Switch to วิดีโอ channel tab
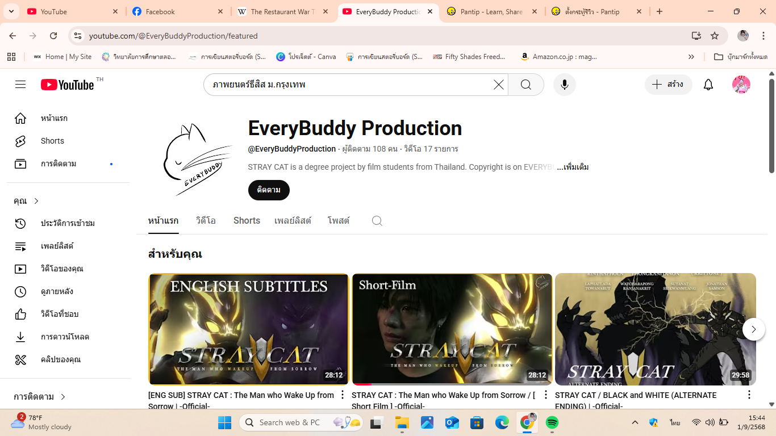Screen dimensions: 776x436 point(206,221)
